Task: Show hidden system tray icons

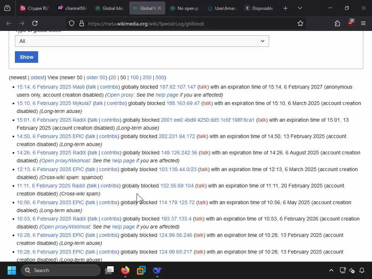Action: pos(331,270)
